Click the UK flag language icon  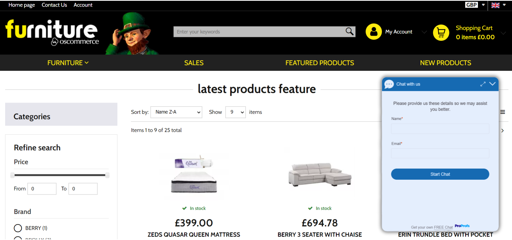[495, 5]
